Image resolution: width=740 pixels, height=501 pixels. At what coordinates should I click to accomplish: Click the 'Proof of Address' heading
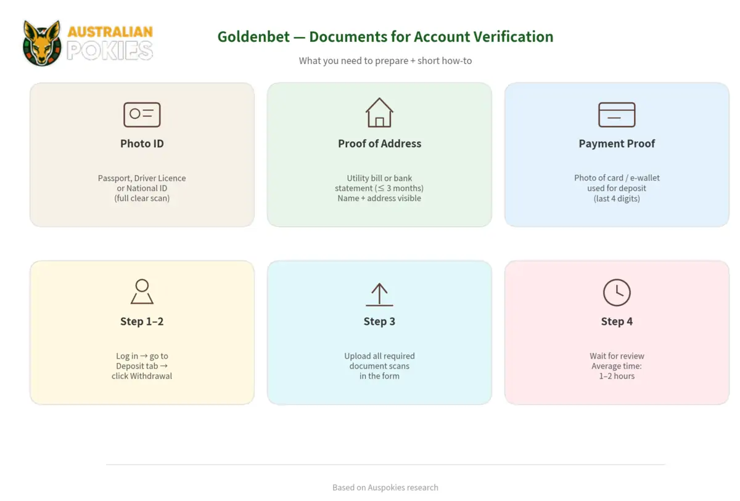pos(379,144)
